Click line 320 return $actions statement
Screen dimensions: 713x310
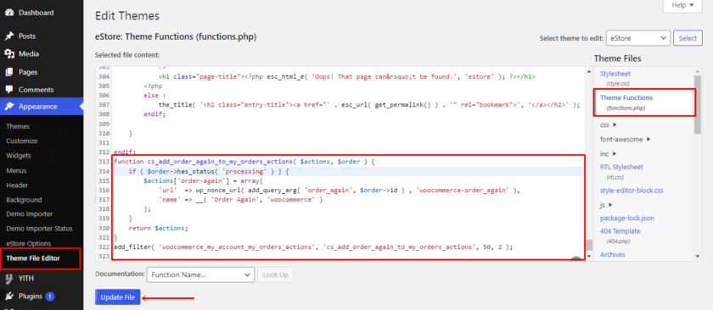(x=158, y=228)
